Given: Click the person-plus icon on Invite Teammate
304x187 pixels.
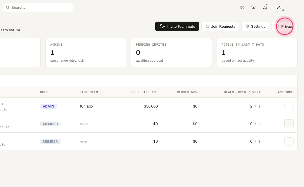Looking at the screenshot, I should (x=162, y=26).
